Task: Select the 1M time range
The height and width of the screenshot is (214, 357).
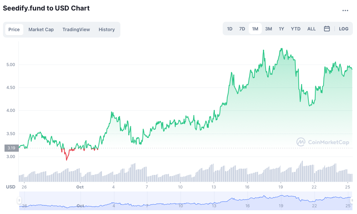Action: pyautogui.click(x=255, y=29)
